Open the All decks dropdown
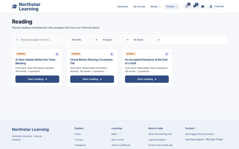This screenshot has width=239, height=149. click(x=145, y=40)
